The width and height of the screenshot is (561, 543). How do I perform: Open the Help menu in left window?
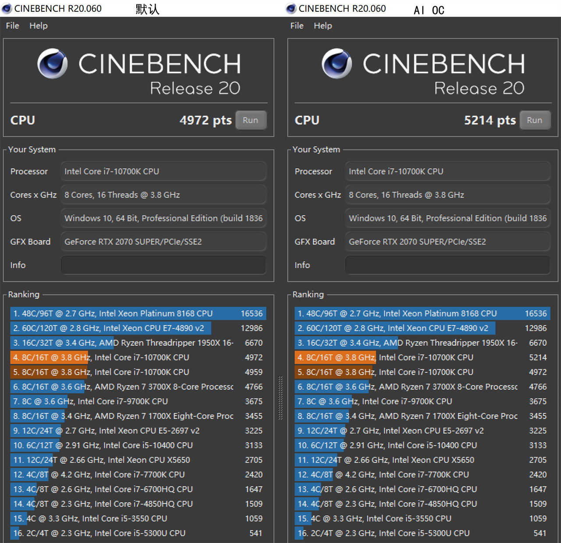39,26
